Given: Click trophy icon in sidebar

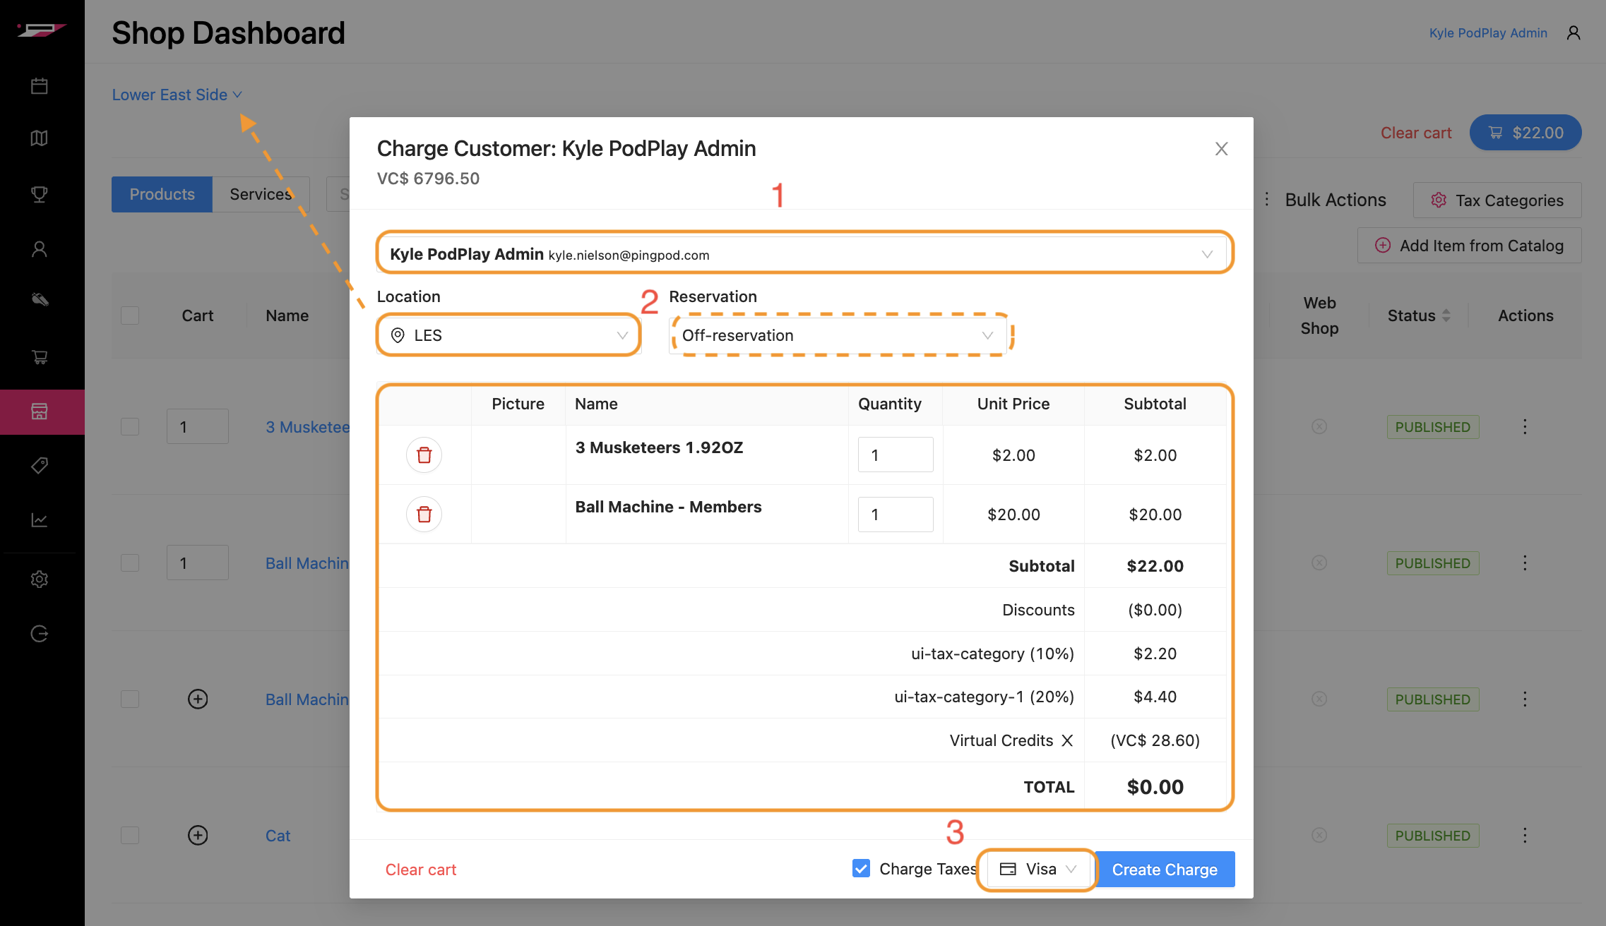Looking at the screenshot, I should pos(40,194).
